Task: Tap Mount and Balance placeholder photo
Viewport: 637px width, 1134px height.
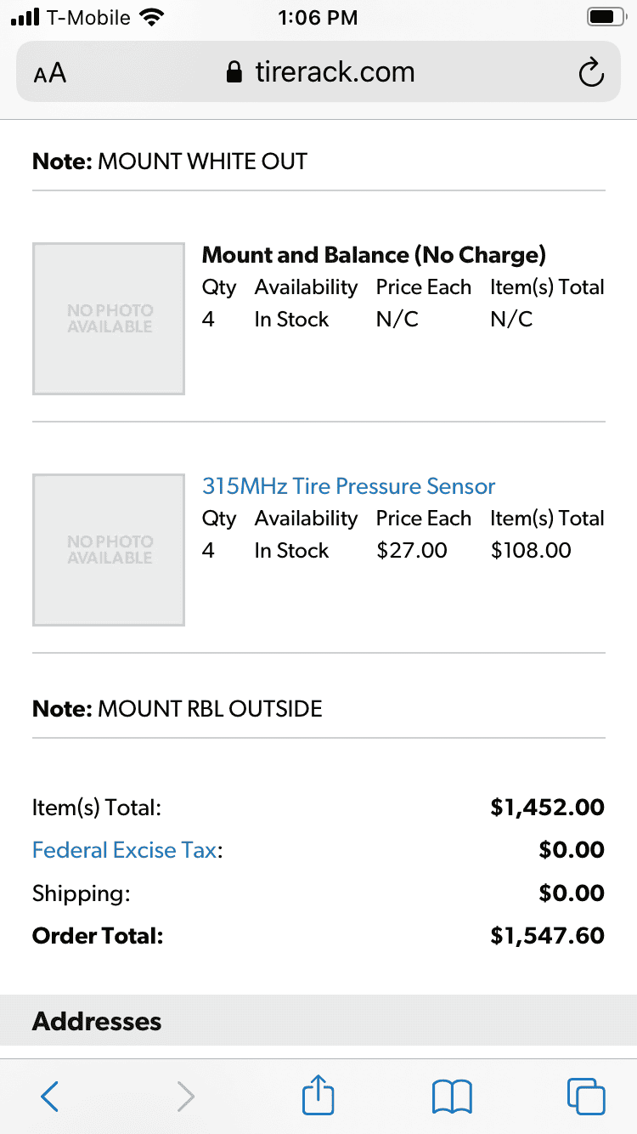Action: pyautogui.click(x=109, y=319)
